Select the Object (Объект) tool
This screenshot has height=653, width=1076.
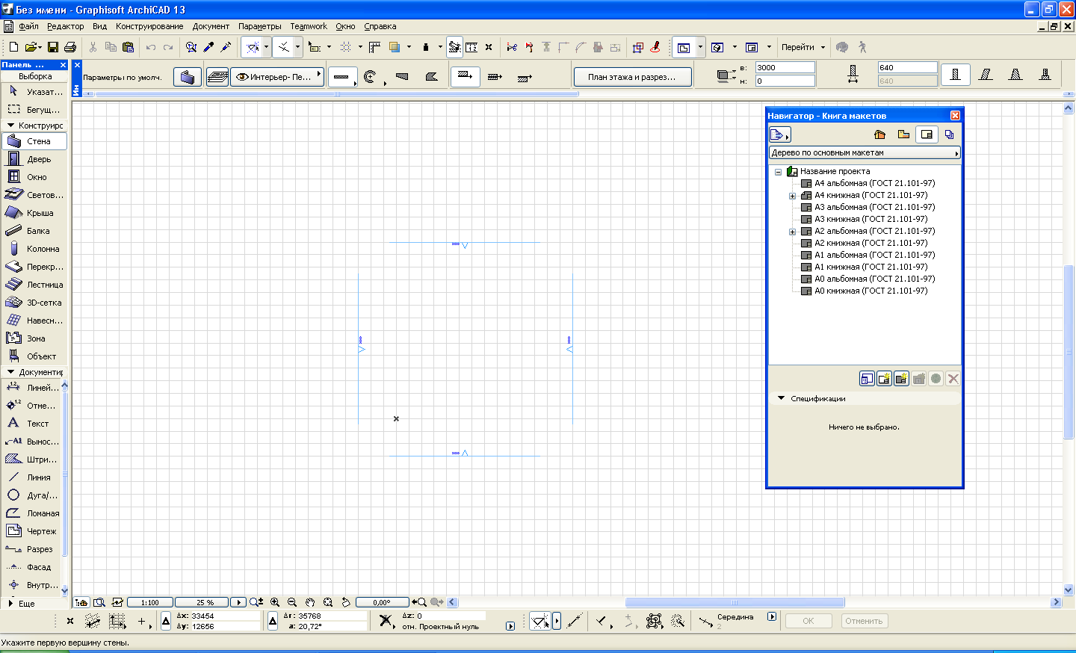[x=34, y=356]
